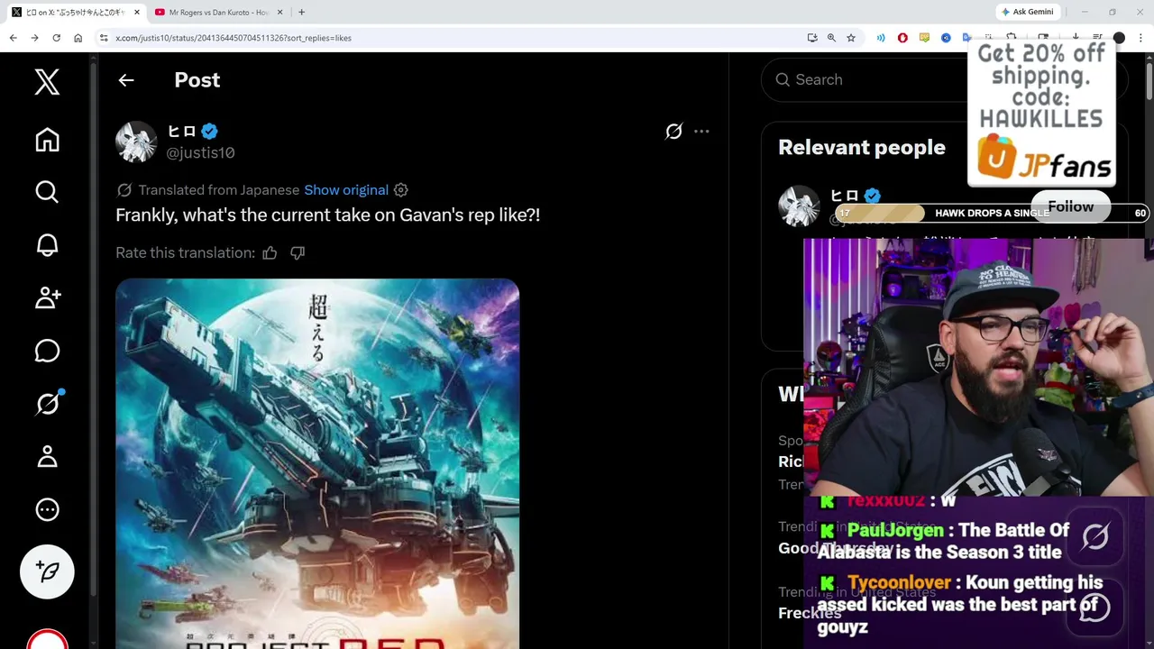This screenshot has width=1154, height=649.
Task: Click the Grok floating button bottom right
Action: (x=1095, y=538)
